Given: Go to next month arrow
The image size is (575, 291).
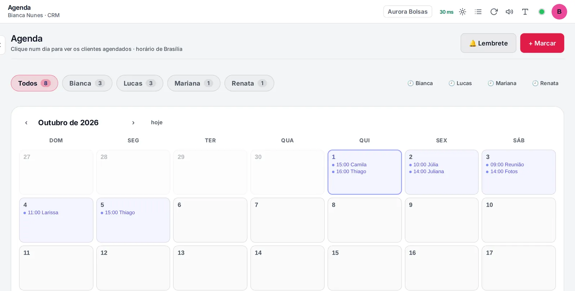Looking at the screenshot, I should [133, 123].
